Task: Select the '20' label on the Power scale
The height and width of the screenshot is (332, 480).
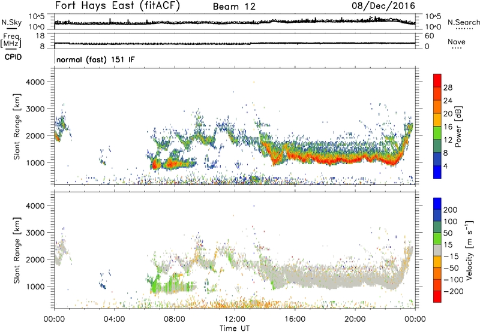Action: pyautogui.click(x=448, y=114)
